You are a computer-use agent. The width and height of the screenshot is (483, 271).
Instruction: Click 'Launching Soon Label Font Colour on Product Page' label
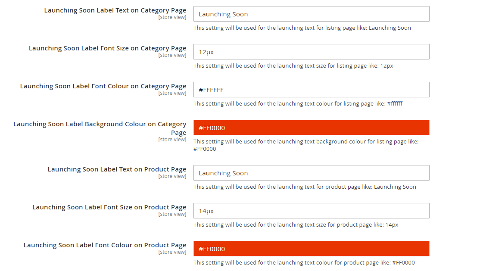105,245
